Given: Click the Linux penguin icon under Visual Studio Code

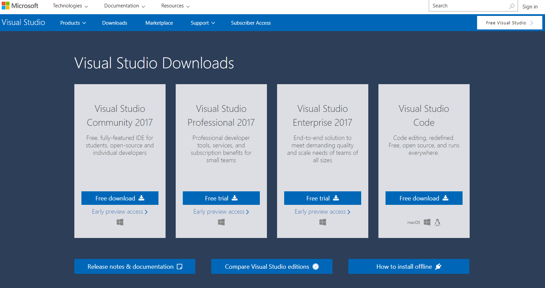Looking at the screenshot, I should (437, 222).
